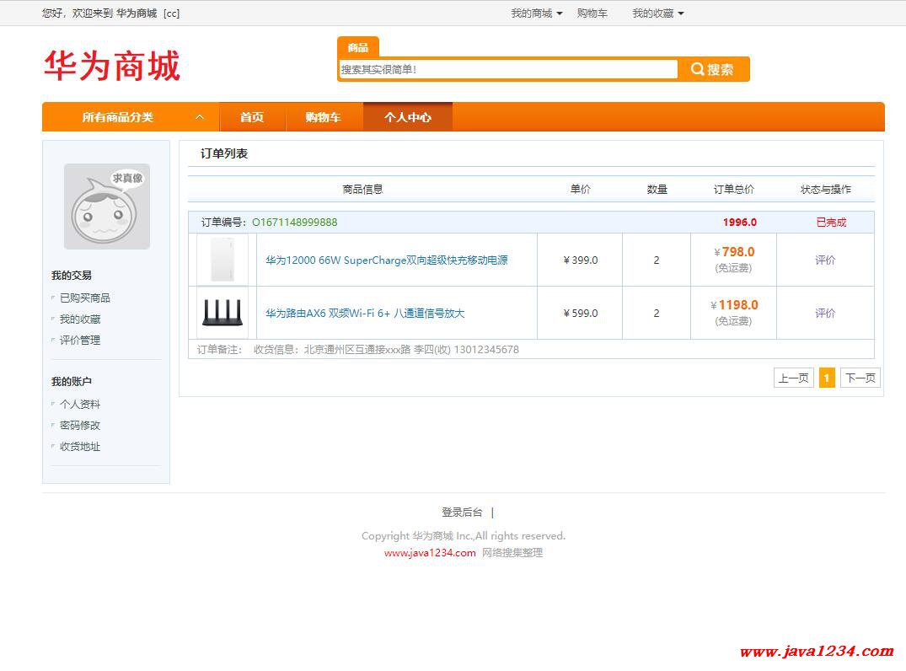Open 购物车 link in the top bar

pyautogui.click(x=592, y=13)
